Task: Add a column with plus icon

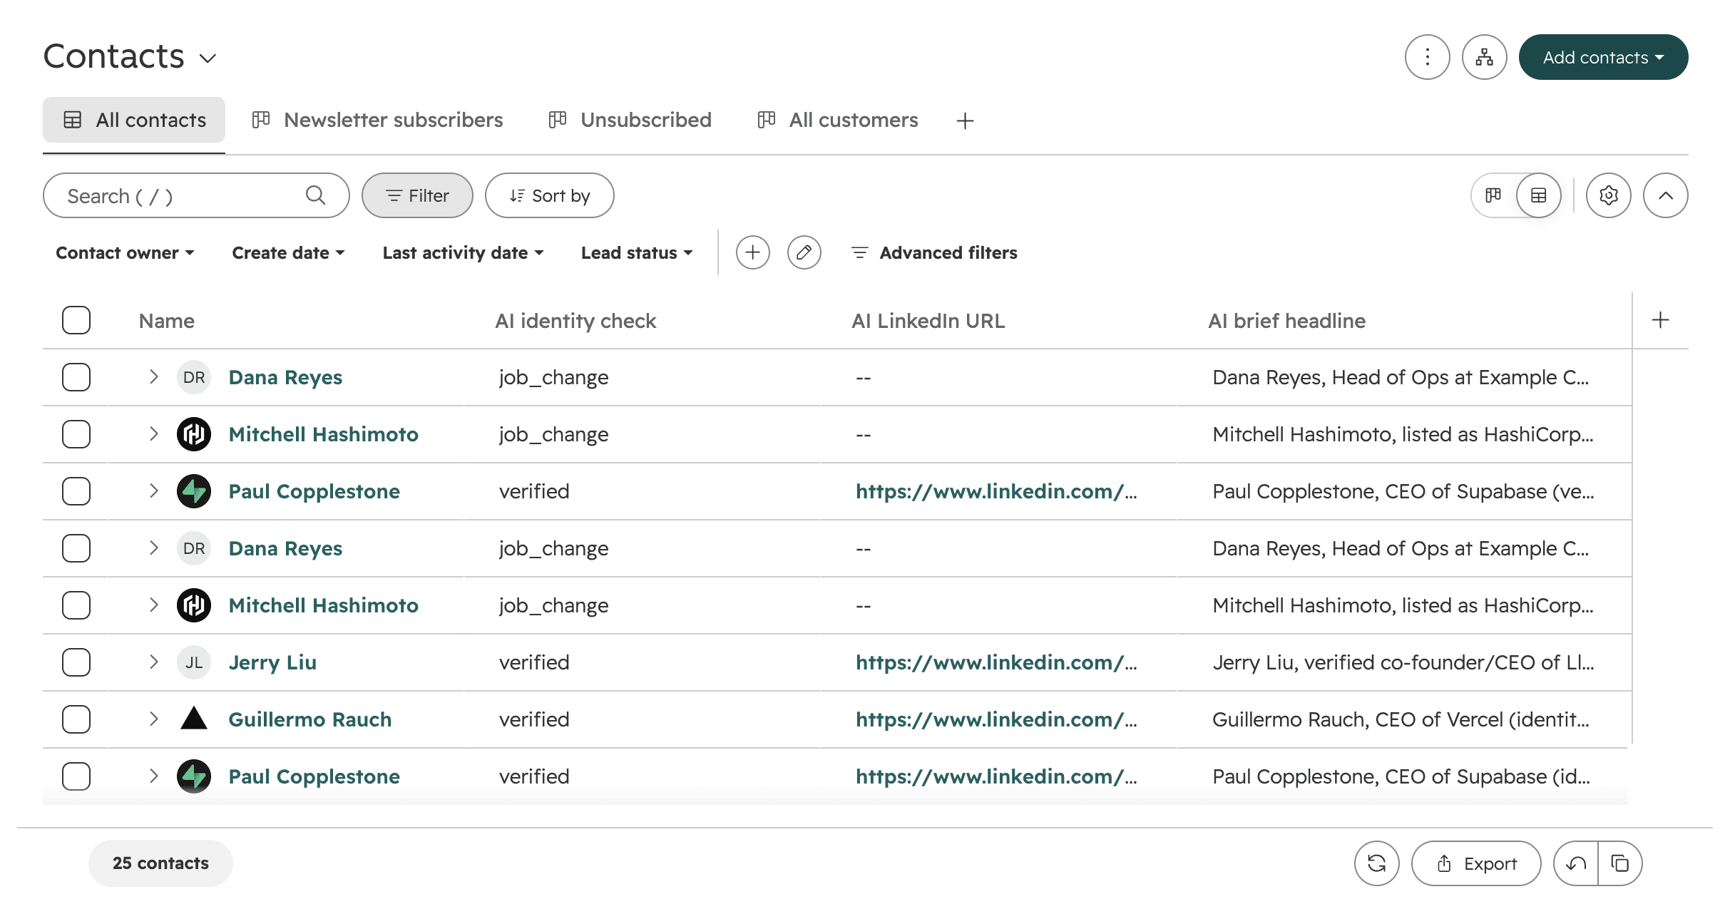Action: (x=1660, y=320)
